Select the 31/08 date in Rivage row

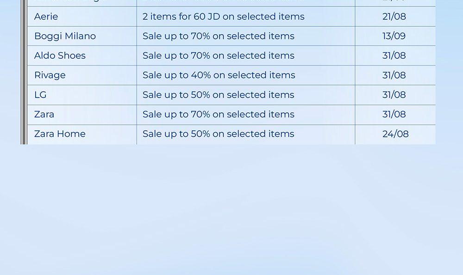click(x=394, y=75)
